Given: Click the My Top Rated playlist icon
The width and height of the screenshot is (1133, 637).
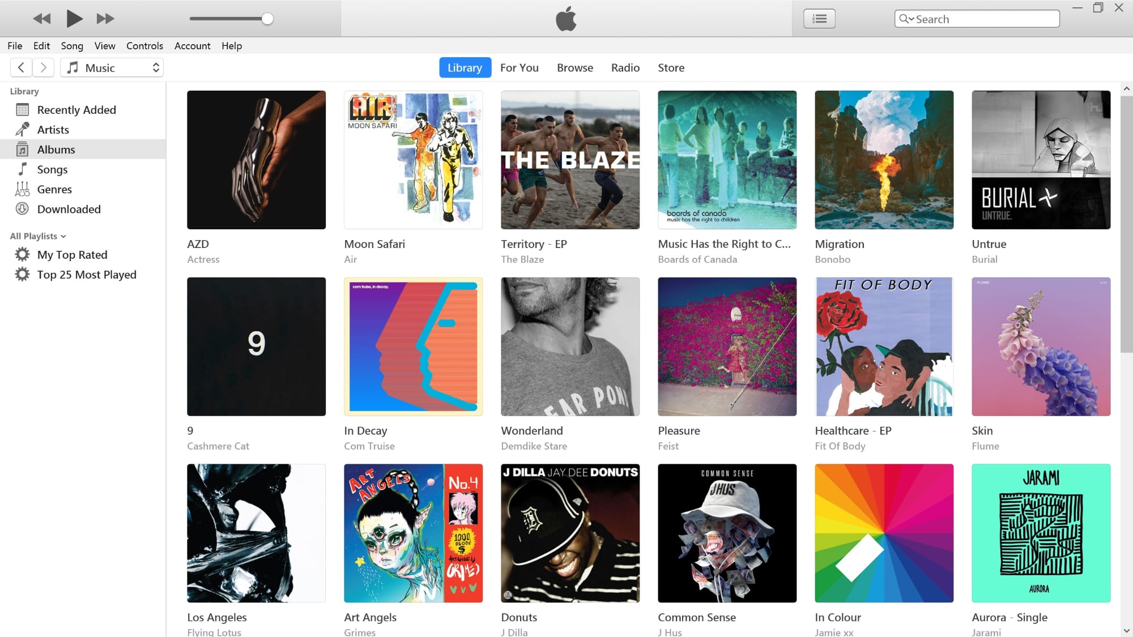Looking at the screenshot, I should point(23,254).
